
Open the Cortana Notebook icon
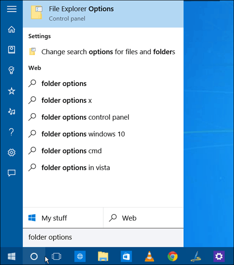(x=12, y=50)
